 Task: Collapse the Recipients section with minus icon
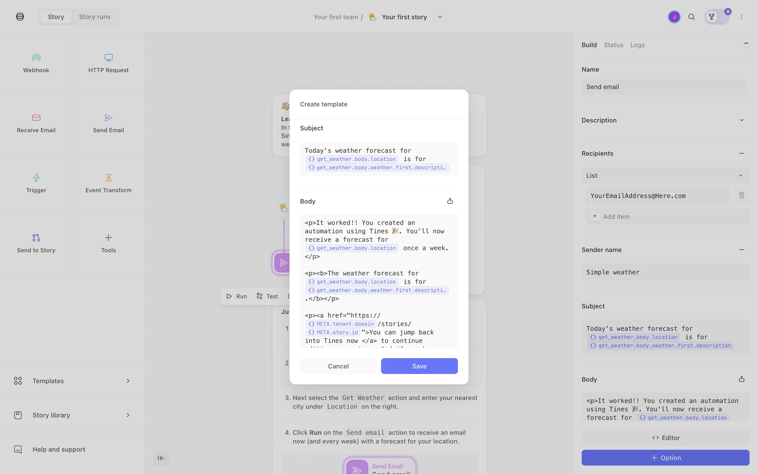(741, 153)
